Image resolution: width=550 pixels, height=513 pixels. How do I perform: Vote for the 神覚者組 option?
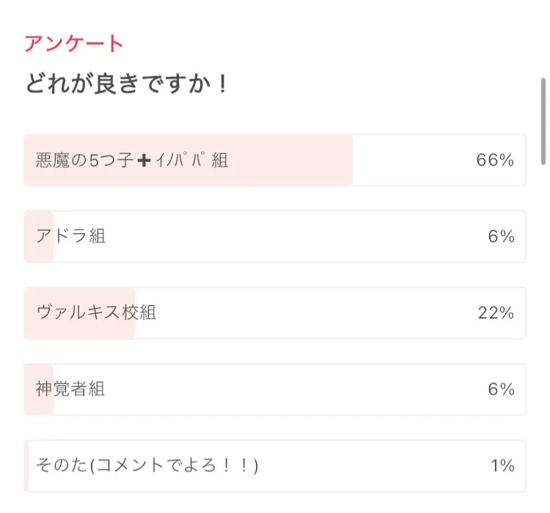[x=70, y=389]
